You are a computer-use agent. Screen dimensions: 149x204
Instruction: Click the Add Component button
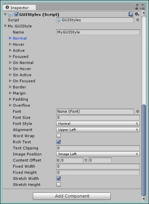pos(72,196)
